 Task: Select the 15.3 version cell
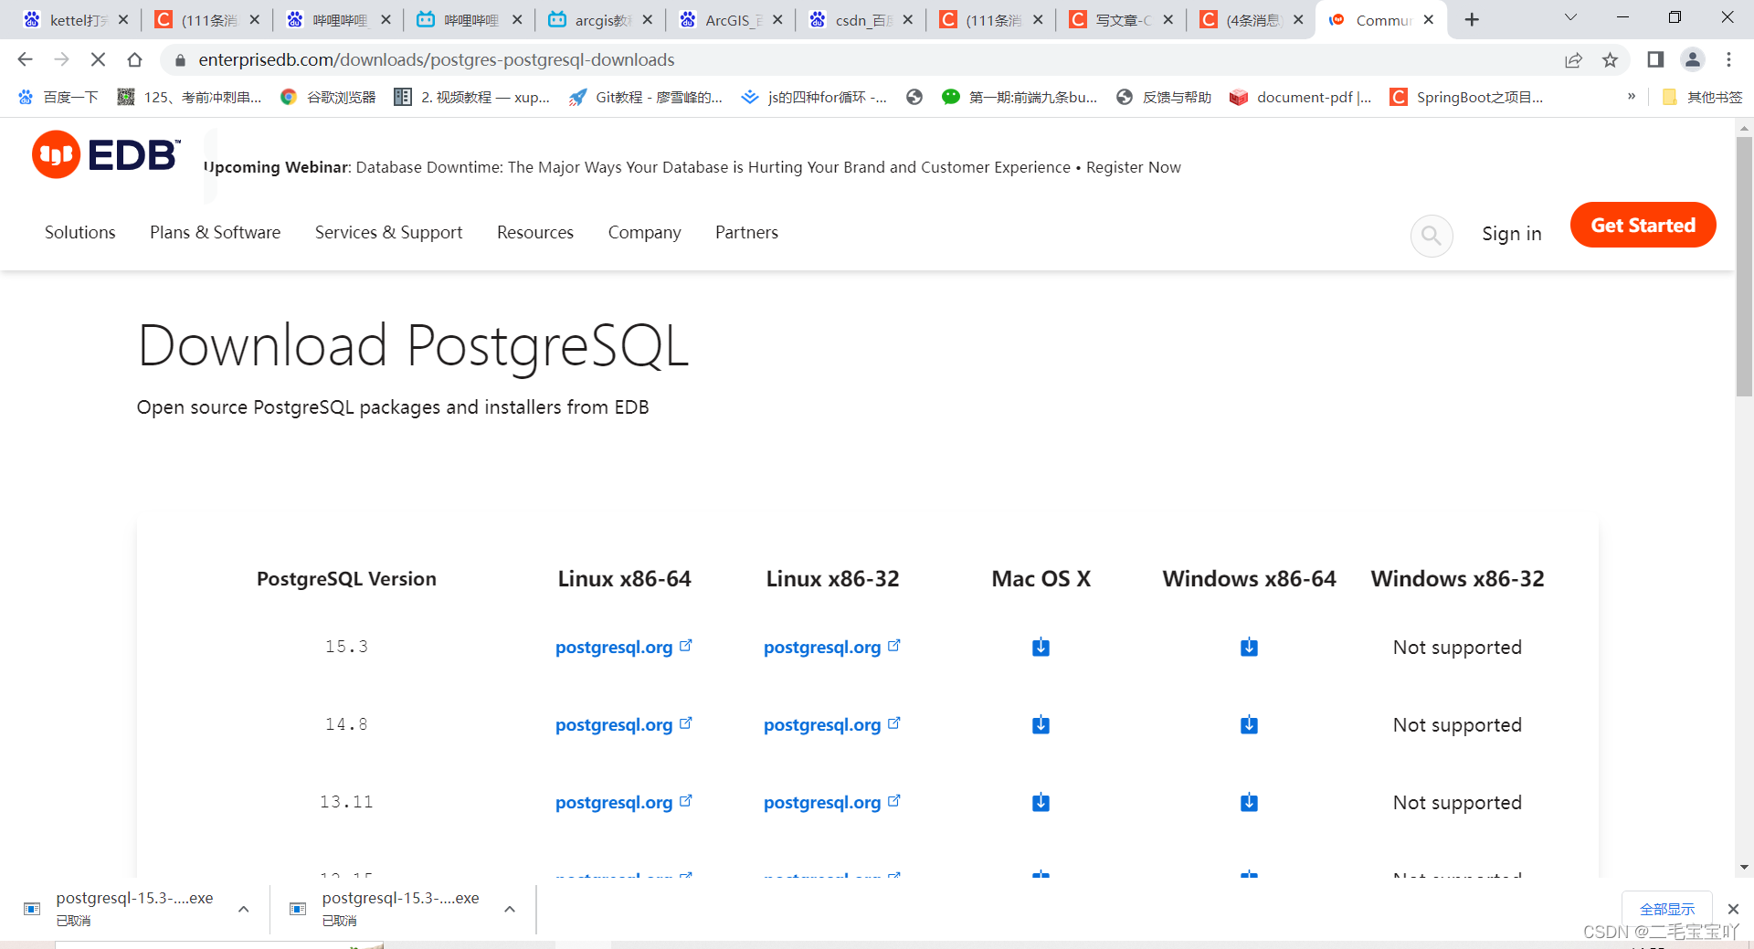(x=346, y=647)
